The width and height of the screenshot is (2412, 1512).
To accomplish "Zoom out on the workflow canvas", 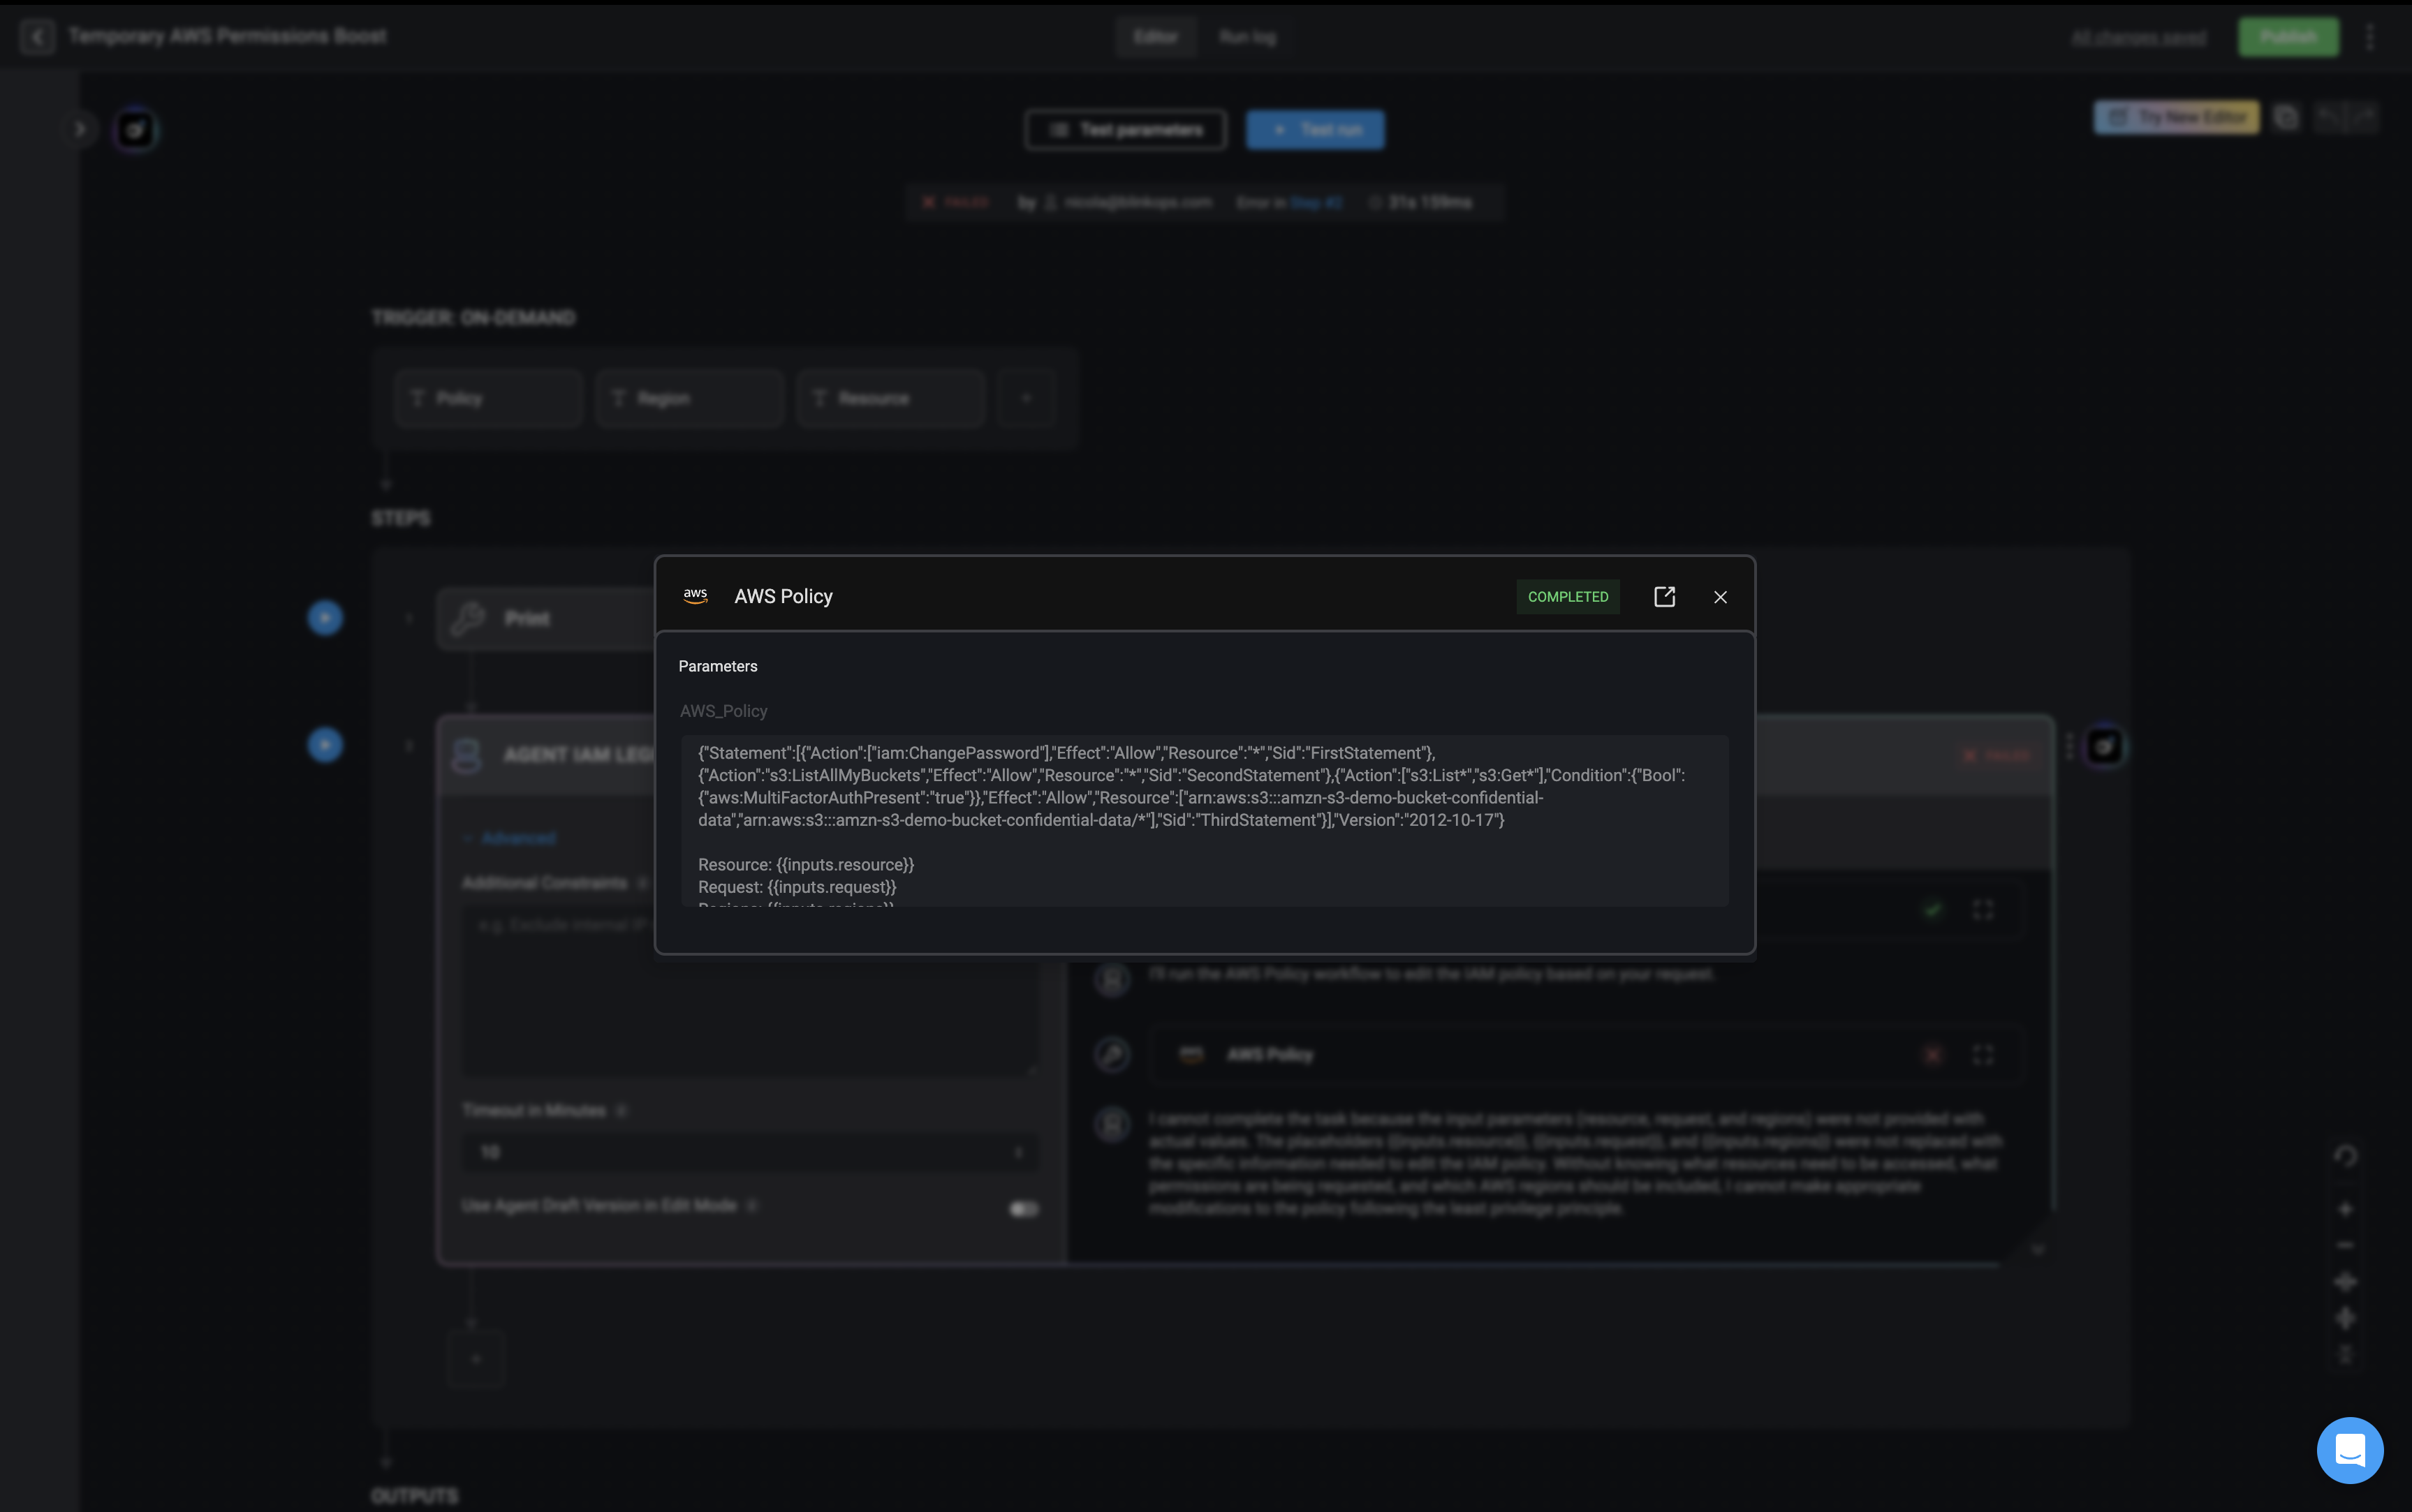I will [x=2345, y=1245].
